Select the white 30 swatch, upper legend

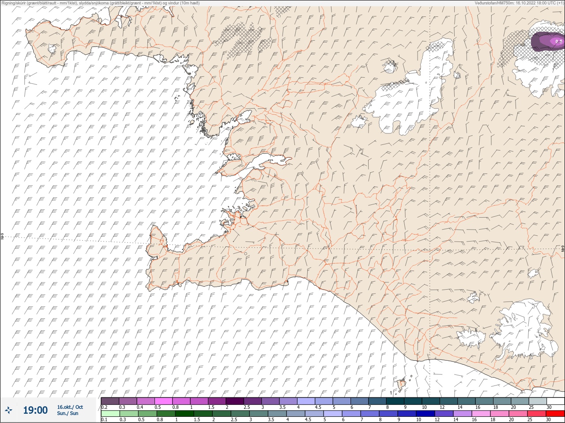555,401
